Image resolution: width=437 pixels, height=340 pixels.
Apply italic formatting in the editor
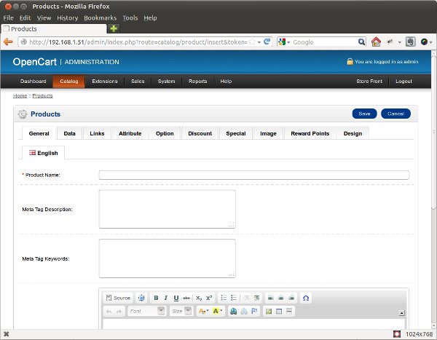click(166, 298)
